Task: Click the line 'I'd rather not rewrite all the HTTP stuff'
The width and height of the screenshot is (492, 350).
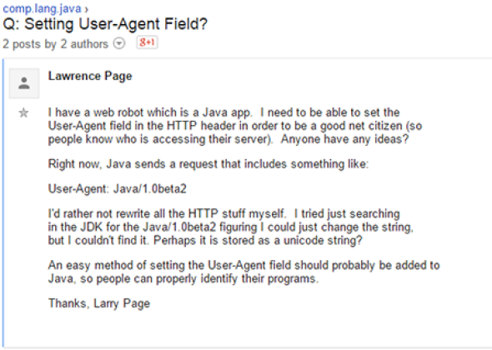Action: click(224, 213)
